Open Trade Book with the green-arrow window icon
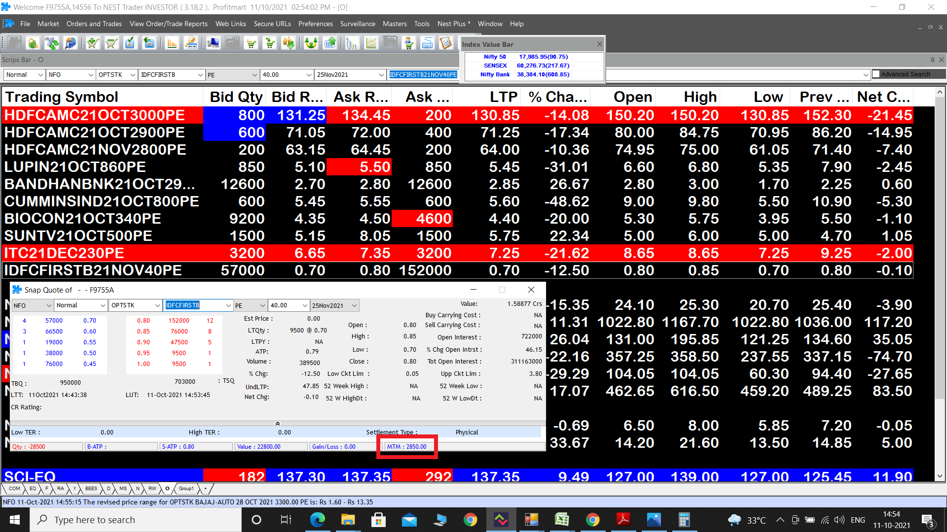This screenshot has height=532, width=947. tap(149, 43)
